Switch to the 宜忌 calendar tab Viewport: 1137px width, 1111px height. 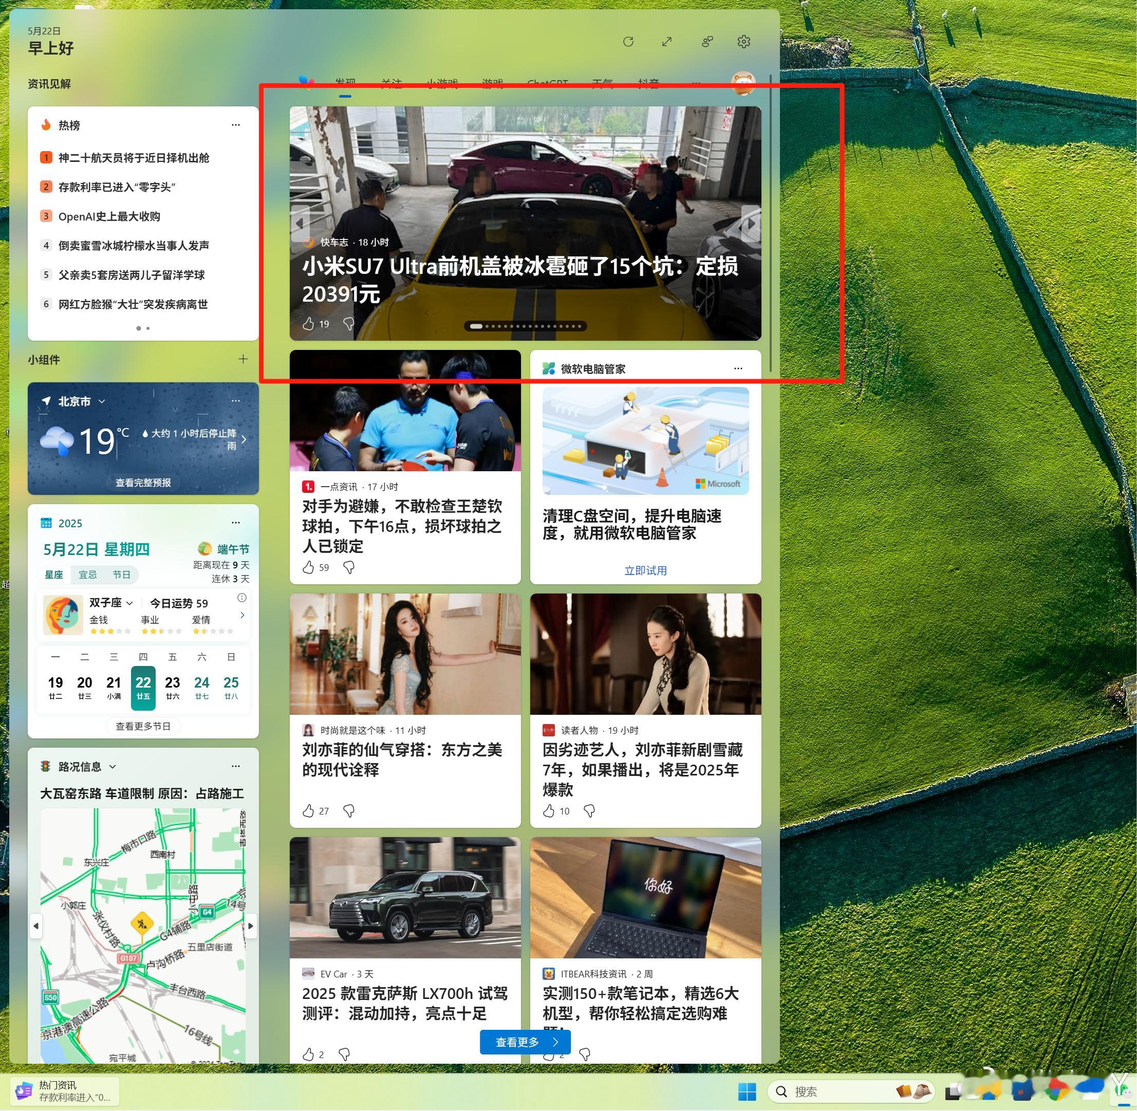pyautogui.click(x=87, y=575)
